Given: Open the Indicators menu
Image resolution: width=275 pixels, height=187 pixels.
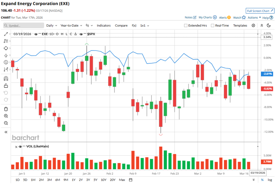Looking at the screenshot, I should click(104, 25).
